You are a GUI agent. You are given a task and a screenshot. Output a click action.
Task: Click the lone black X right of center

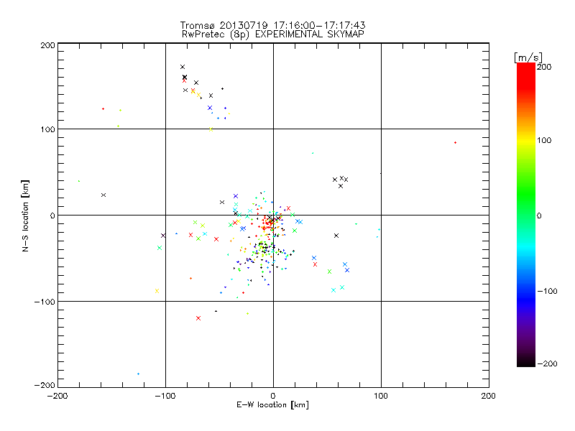click(x=336, y=236)
